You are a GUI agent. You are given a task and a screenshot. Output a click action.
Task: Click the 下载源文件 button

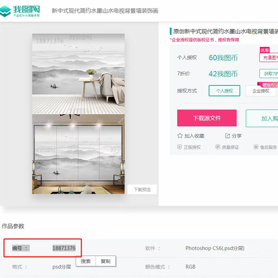coord(207,118)
